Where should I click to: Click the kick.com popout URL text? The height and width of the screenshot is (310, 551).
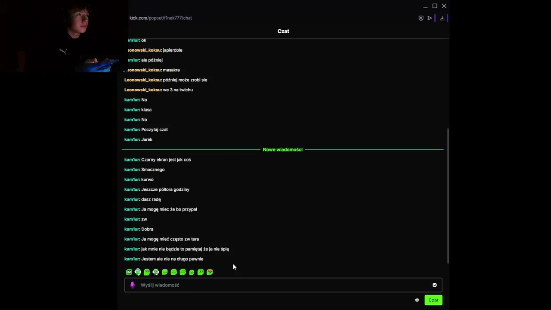(161, 18)
